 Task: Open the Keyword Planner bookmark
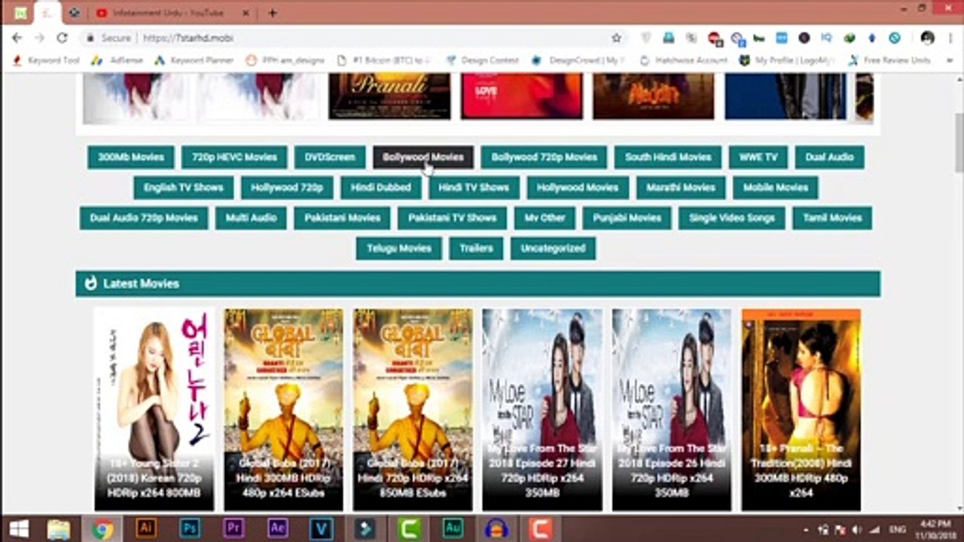tap(194, 60)
